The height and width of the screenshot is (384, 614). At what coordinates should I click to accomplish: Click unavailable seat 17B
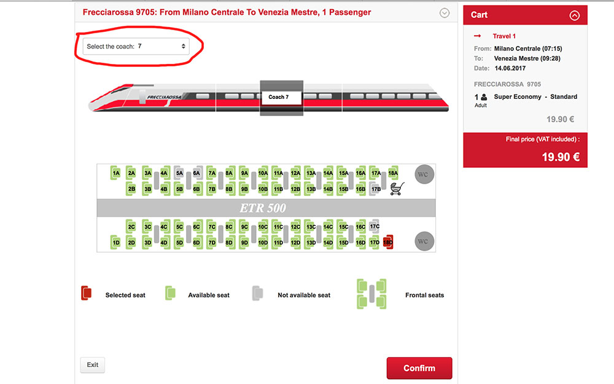click(376, 189)
